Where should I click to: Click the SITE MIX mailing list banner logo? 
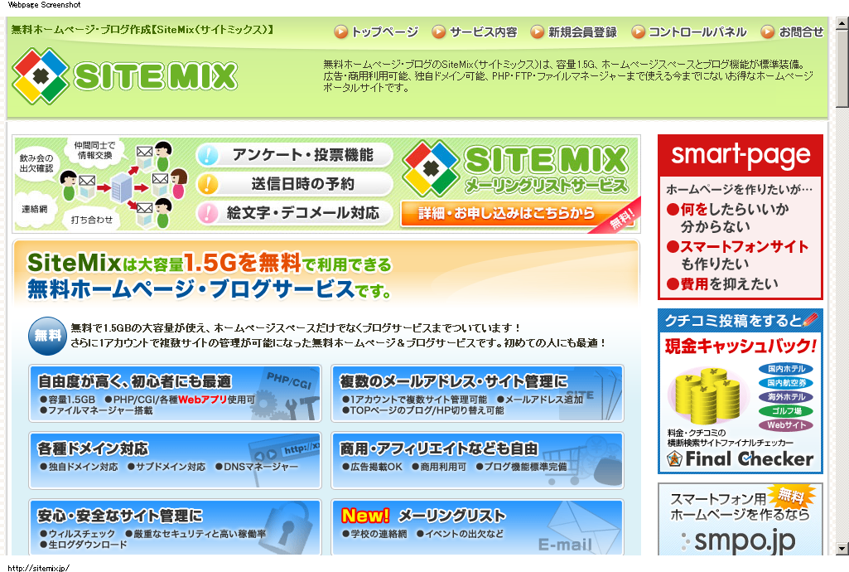click(515, 168)
